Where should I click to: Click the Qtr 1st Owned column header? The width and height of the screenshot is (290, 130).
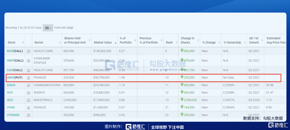254,40
